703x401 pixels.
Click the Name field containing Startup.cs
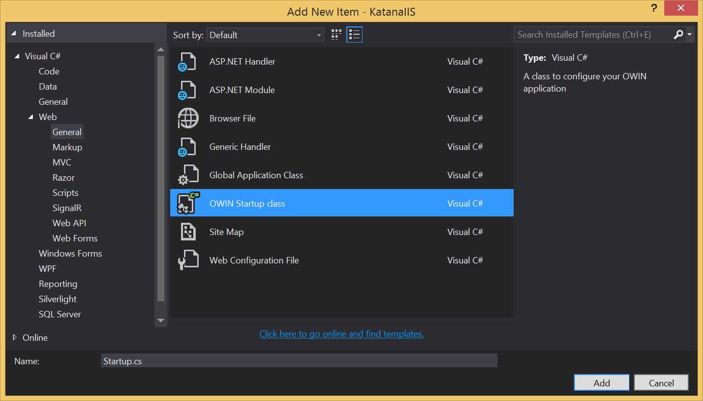pos(299,361)
